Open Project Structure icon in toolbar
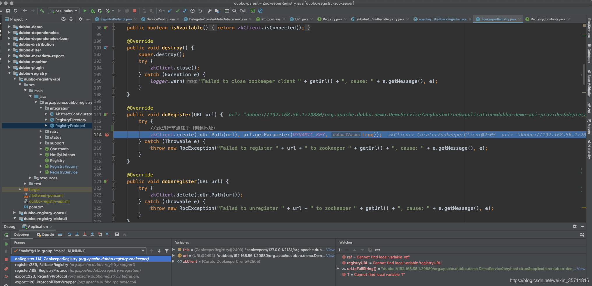 pos(217,11)
